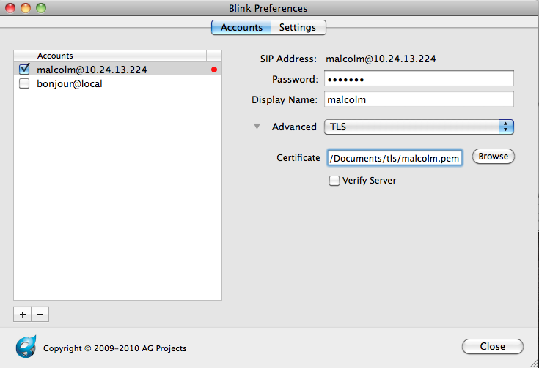Click the red status dot for malcolm account
This screenshot has height=368, width=539.
[214, 70]
